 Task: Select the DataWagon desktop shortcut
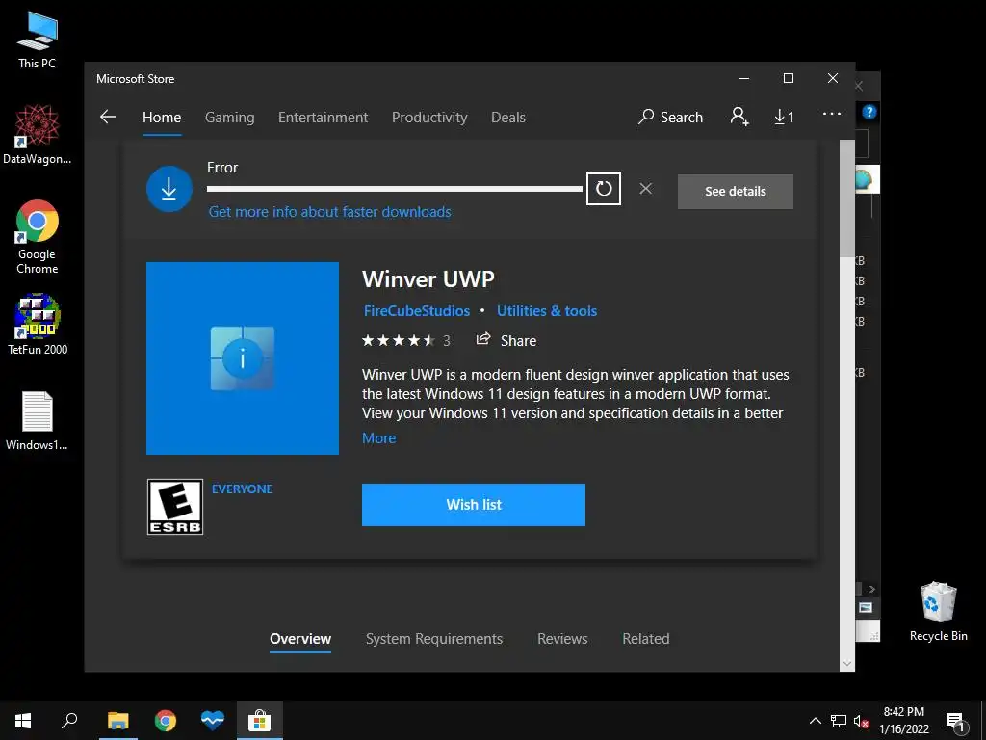[38, 135]
